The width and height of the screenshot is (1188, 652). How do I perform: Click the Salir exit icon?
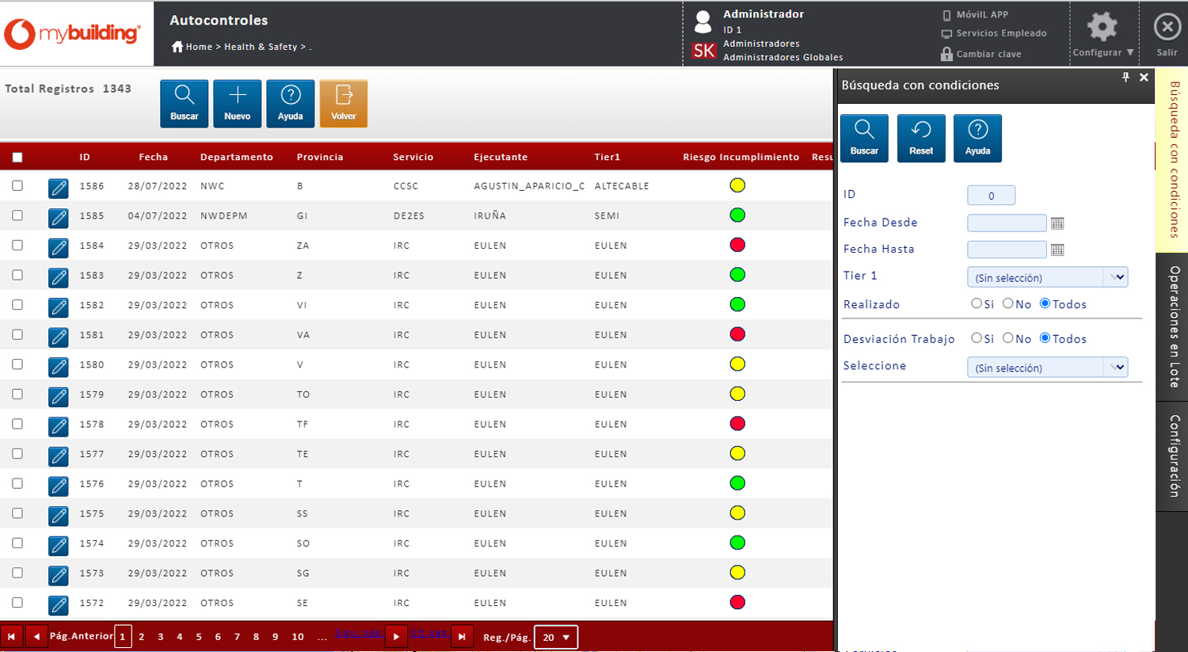click(1167, 28)
